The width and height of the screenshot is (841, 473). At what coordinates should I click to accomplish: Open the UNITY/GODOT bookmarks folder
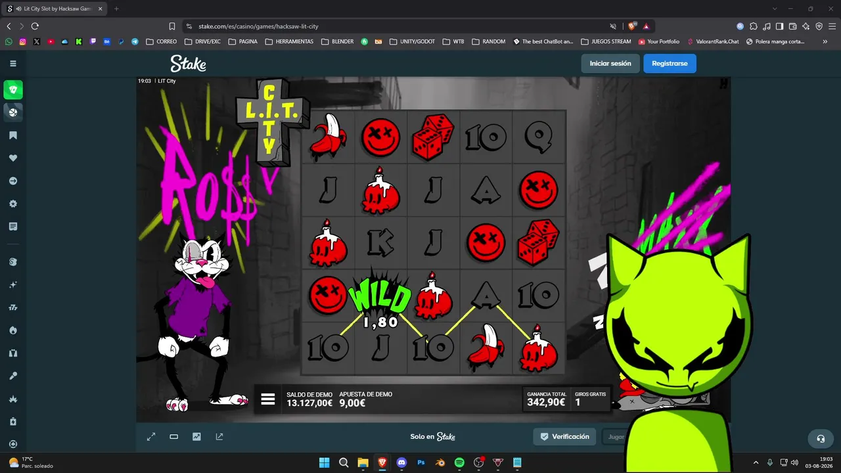tap(412, 41)
